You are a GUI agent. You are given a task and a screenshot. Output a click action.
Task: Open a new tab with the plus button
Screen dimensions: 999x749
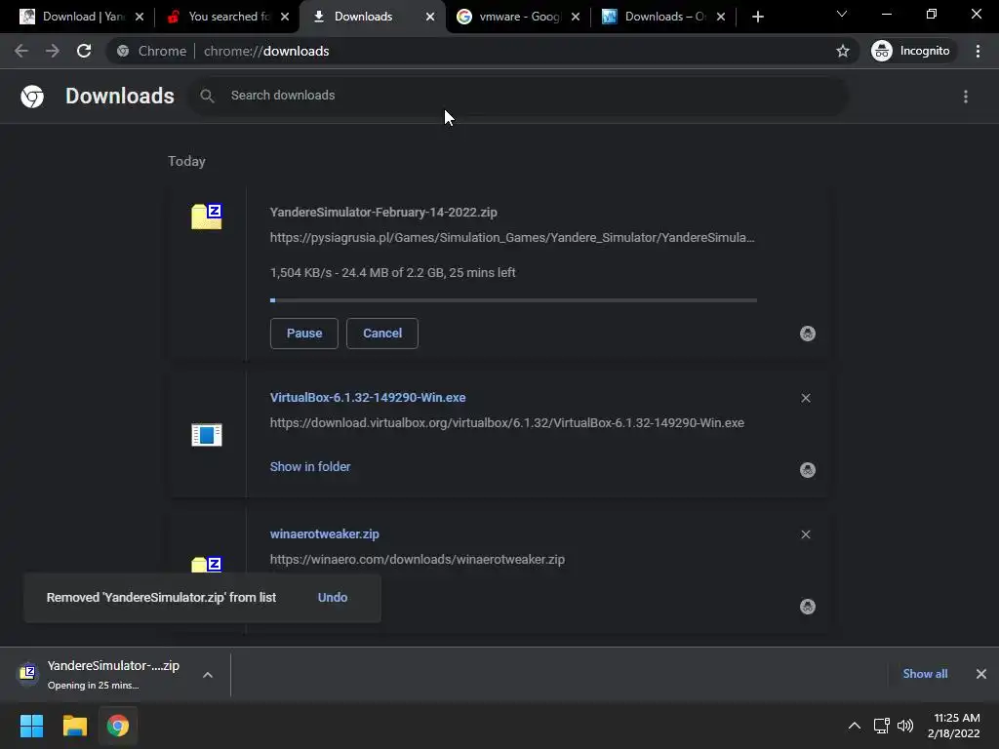click(757, 17)
